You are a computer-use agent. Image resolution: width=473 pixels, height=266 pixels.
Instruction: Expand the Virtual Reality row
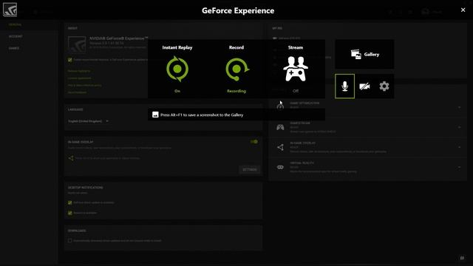pos(460,167)
